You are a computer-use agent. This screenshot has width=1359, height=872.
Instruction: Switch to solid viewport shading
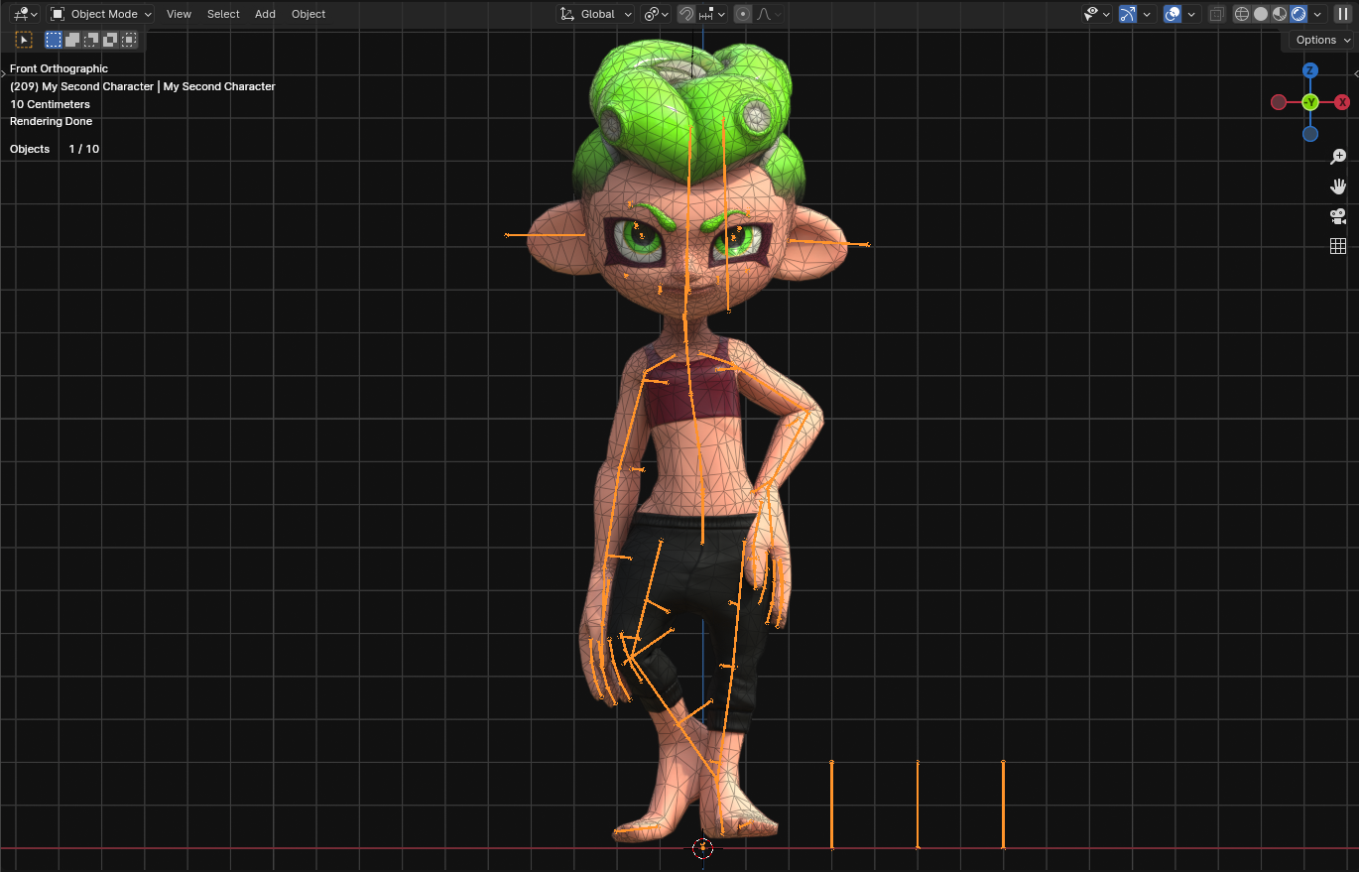[x=1260, y=14]
